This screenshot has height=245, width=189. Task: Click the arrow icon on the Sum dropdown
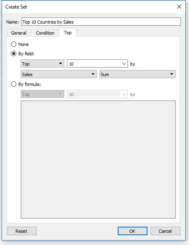coord(171,74)
